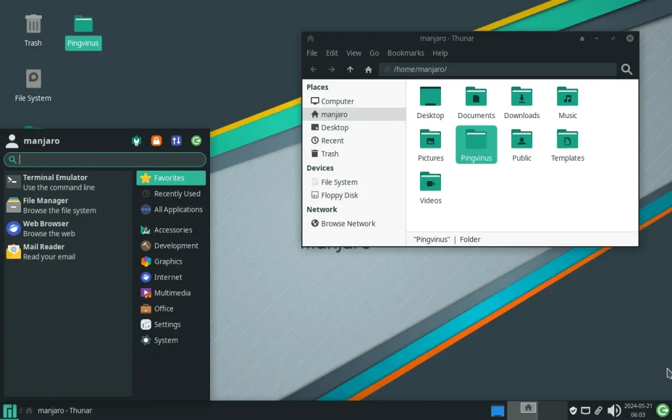
Task: Open the Multimedia category
Action: point(171,293)
